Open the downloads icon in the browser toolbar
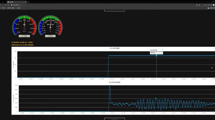This screenshot has height=120, width=215. pos(203,5)
